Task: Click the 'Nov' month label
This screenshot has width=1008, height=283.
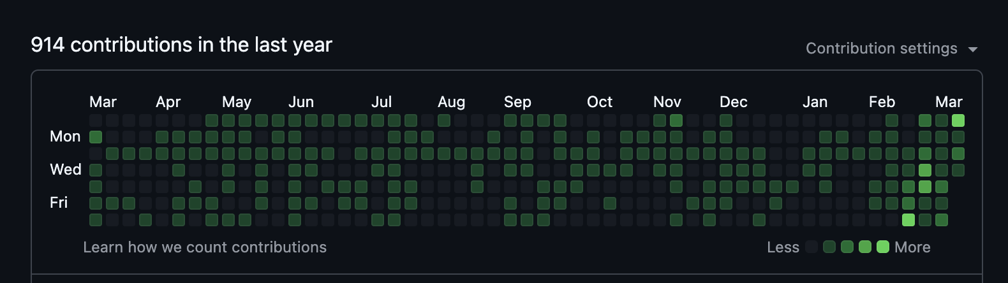Action: [x=667, y=102]
